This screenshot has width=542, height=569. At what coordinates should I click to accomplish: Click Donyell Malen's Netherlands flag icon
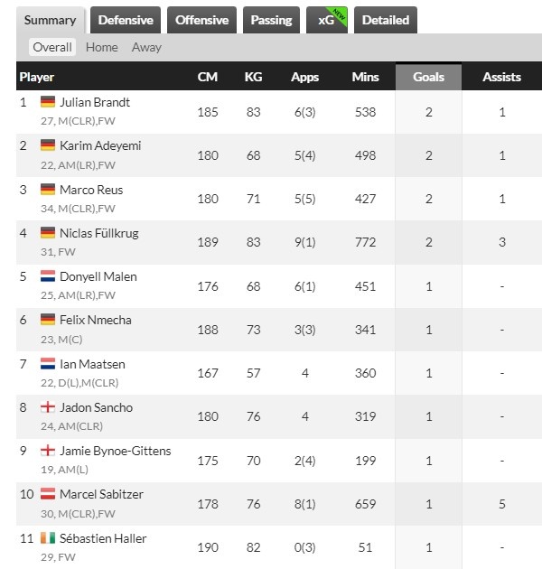(48, 276)
